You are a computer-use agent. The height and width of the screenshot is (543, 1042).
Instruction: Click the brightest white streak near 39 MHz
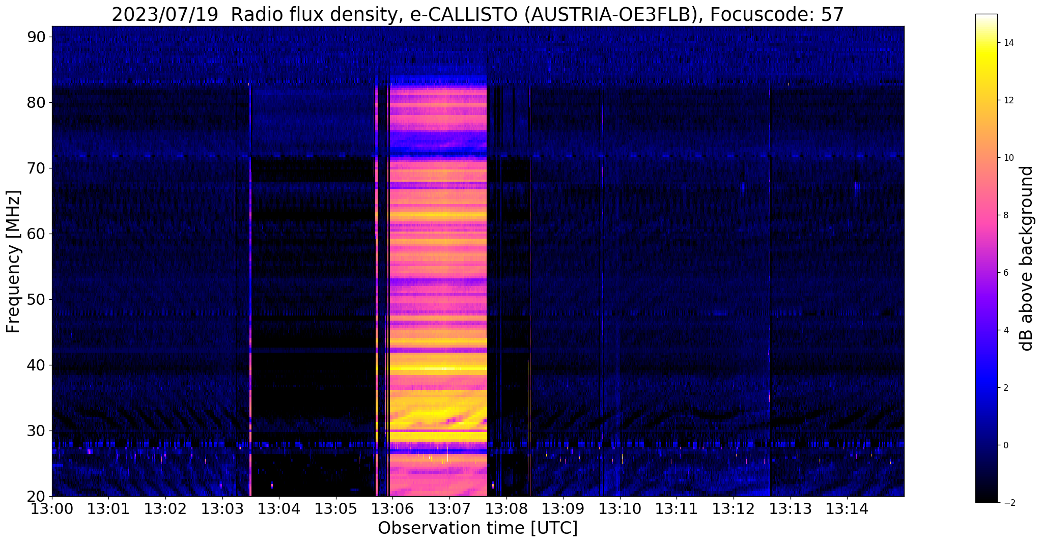coord(438,368)
